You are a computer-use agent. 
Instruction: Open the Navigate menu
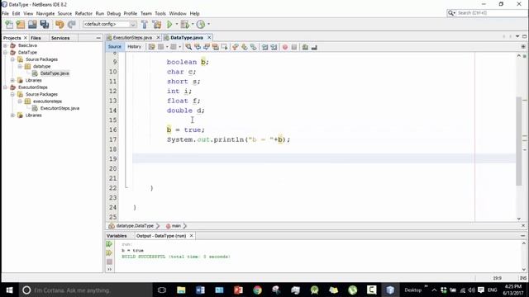(x=45, y=13)
